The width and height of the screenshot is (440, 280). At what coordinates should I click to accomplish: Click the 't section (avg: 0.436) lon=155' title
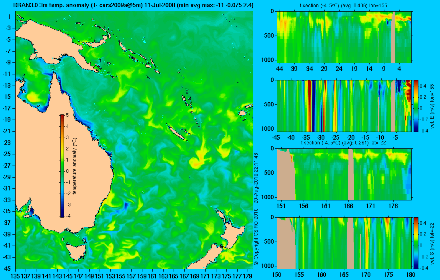point(344,5)
